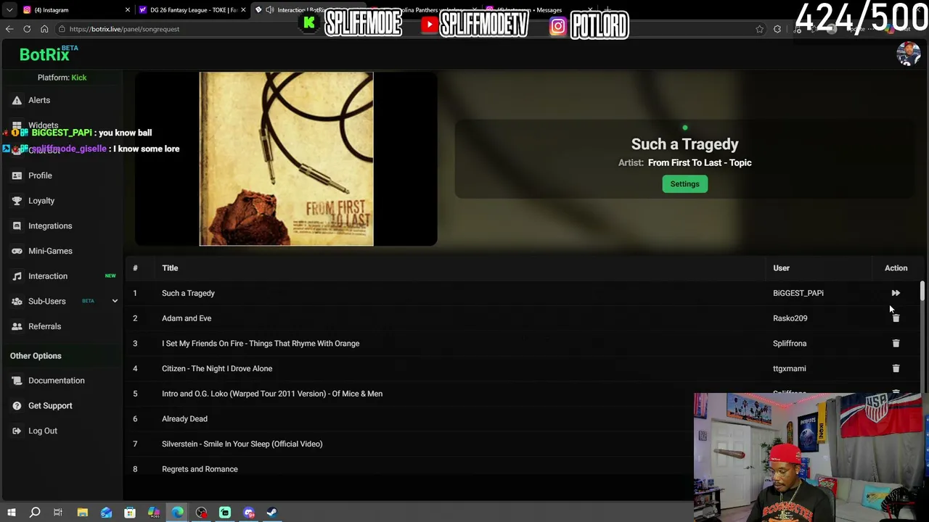Screen dimensions: 929x522
Task: Open the Loyalty menu item
Action: pos(41,201)
